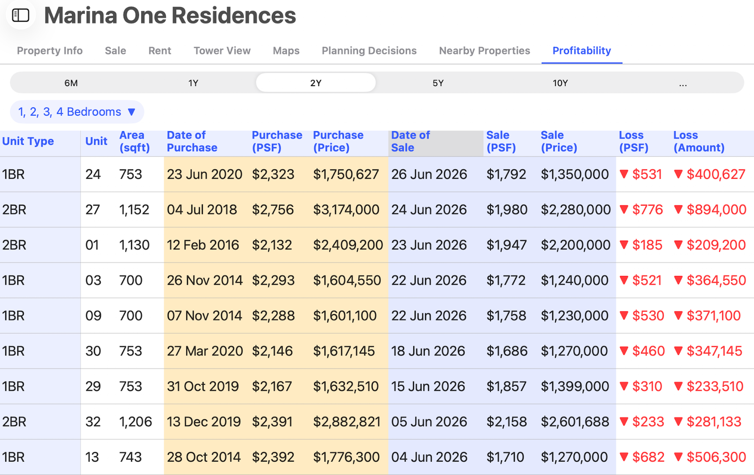Sort by Purchase (PSF) column header
This screenshot has width=754, height=475.
(x=277, y=141)
